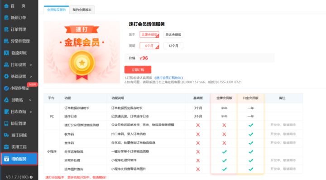Click the 基础版 column header

pos(198,98)
